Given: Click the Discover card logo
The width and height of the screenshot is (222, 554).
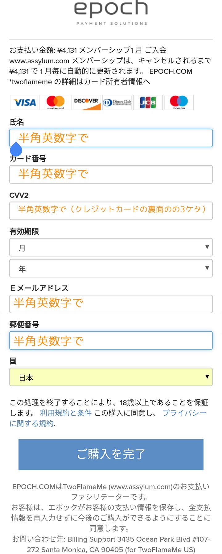Looking at the screenshot, I should point(86,102).
